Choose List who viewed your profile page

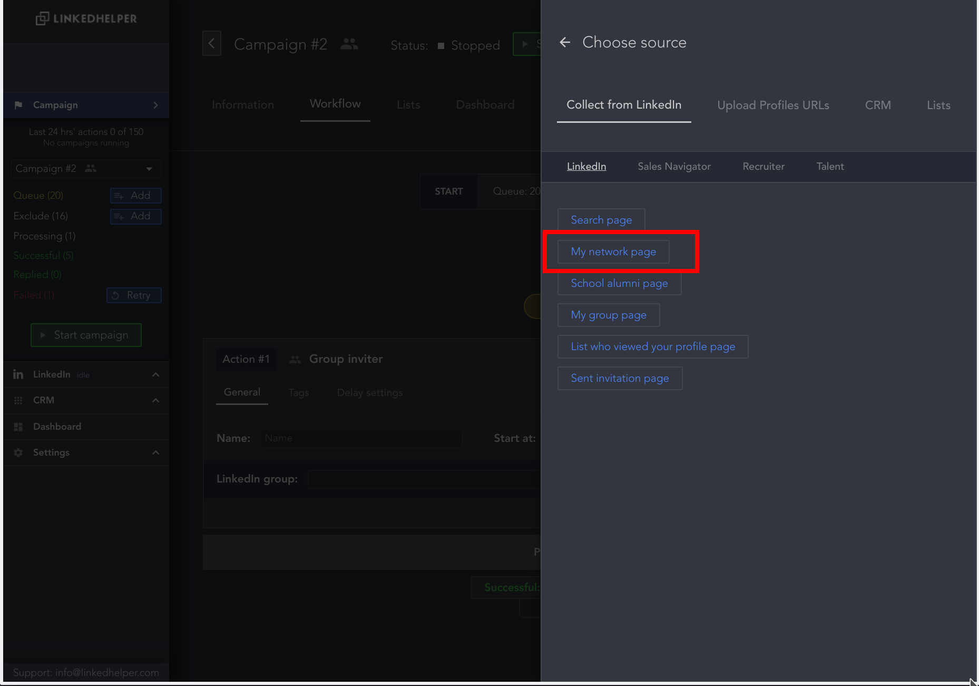(653, 347)
